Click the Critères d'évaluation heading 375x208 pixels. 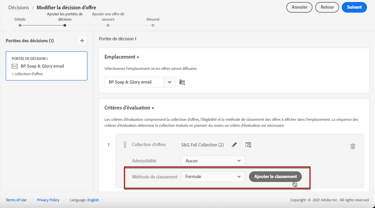coord(127,108)
